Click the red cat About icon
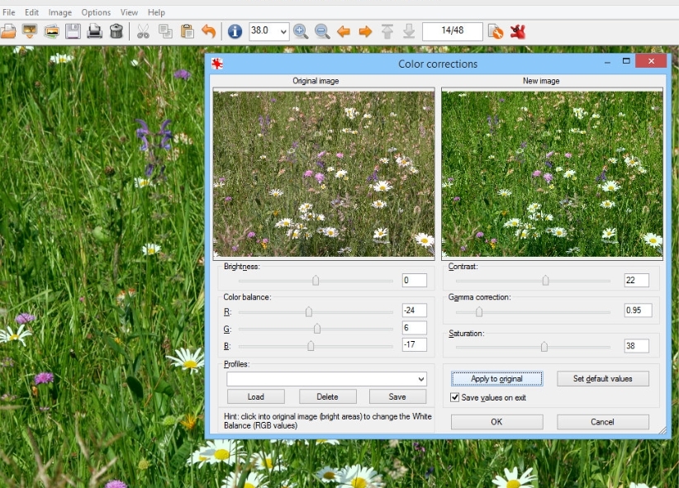Screen dimensions: 679x488 coord(517,31)
